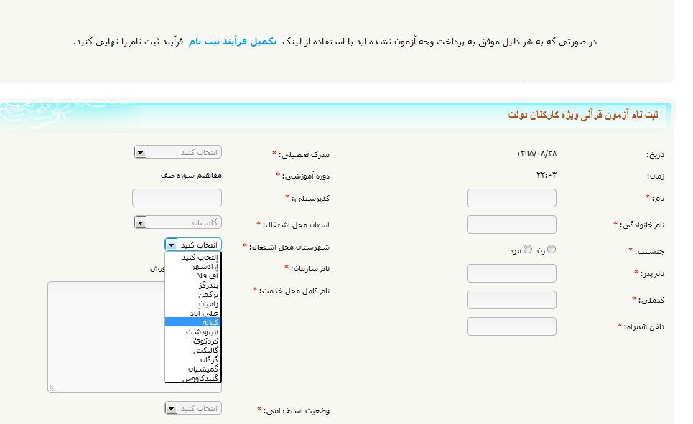Choose ترکمن from the city list
This screenshot has height=424, width=693.
point(192,294)
